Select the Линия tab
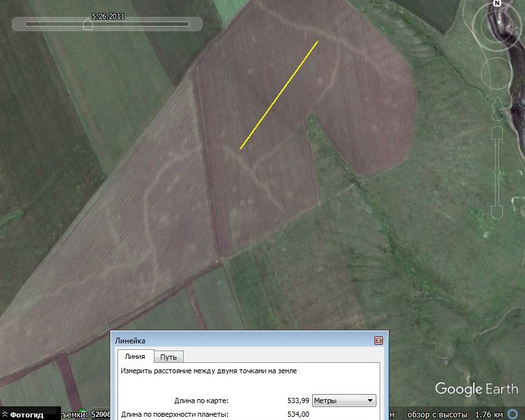This screenshot has width=525, height=420. tap(135, 356)
